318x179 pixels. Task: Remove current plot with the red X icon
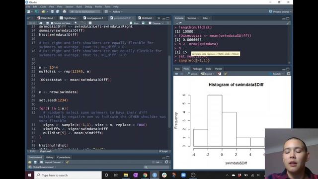coord(219,74)
